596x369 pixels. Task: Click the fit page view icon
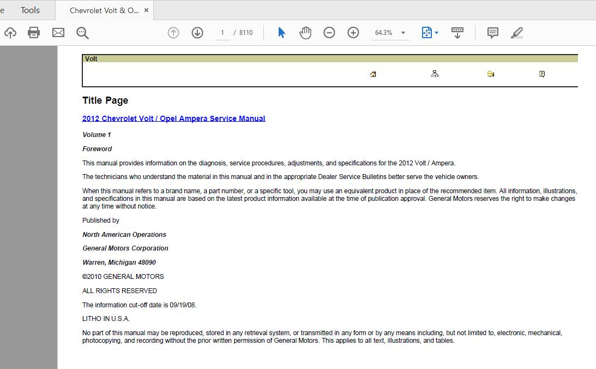tap(426, 33)
